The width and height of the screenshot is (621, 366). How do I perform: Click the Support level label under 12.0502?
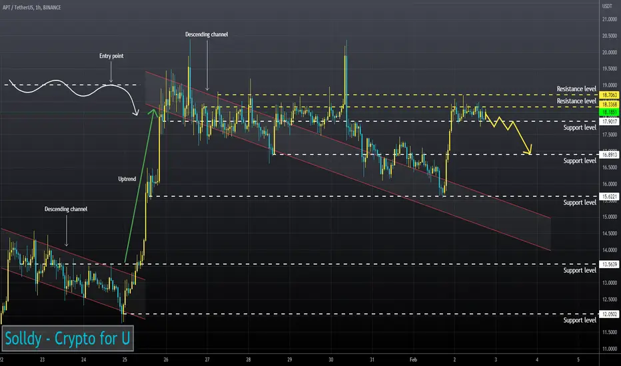pos(580,321)
